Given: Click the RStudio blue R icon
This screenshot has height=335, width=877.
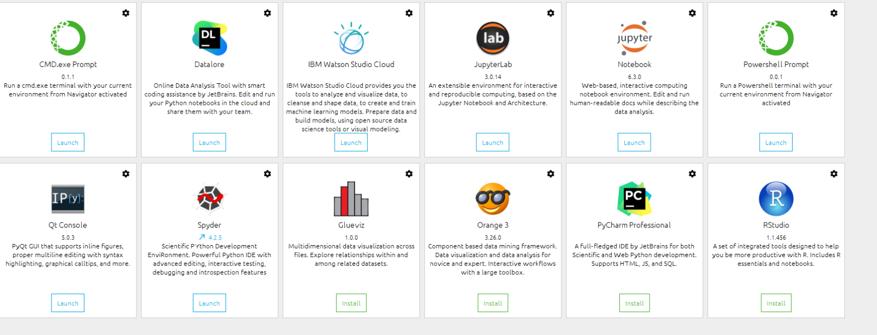Looking at the screenshot, I should pyautogui.click(x=776, y=198).
